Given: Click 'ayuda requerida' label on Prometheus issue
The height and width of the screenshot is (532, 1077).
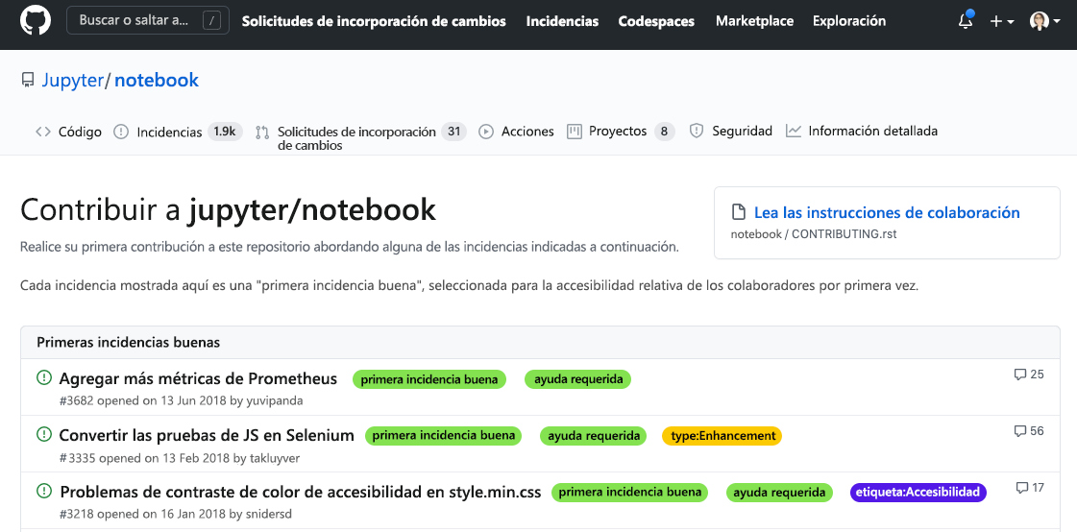Looking at the screenshot, I should [578, 379].
